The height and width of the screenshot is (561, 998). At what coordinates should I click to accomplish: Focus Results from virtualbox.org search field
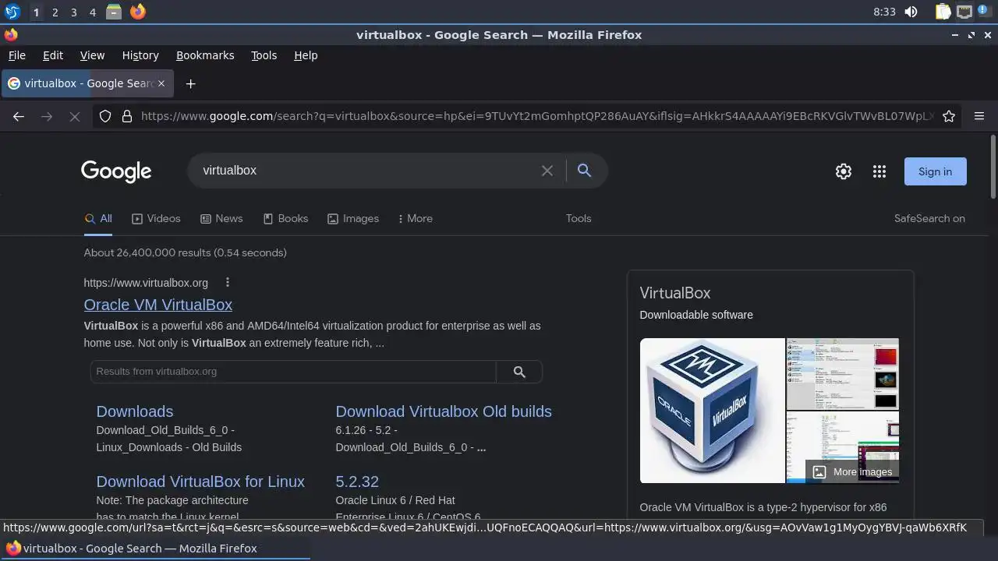tap(293, 372)
